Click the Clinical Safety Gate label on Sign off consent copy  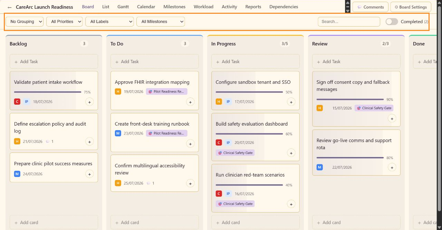(x=374, y=108)
